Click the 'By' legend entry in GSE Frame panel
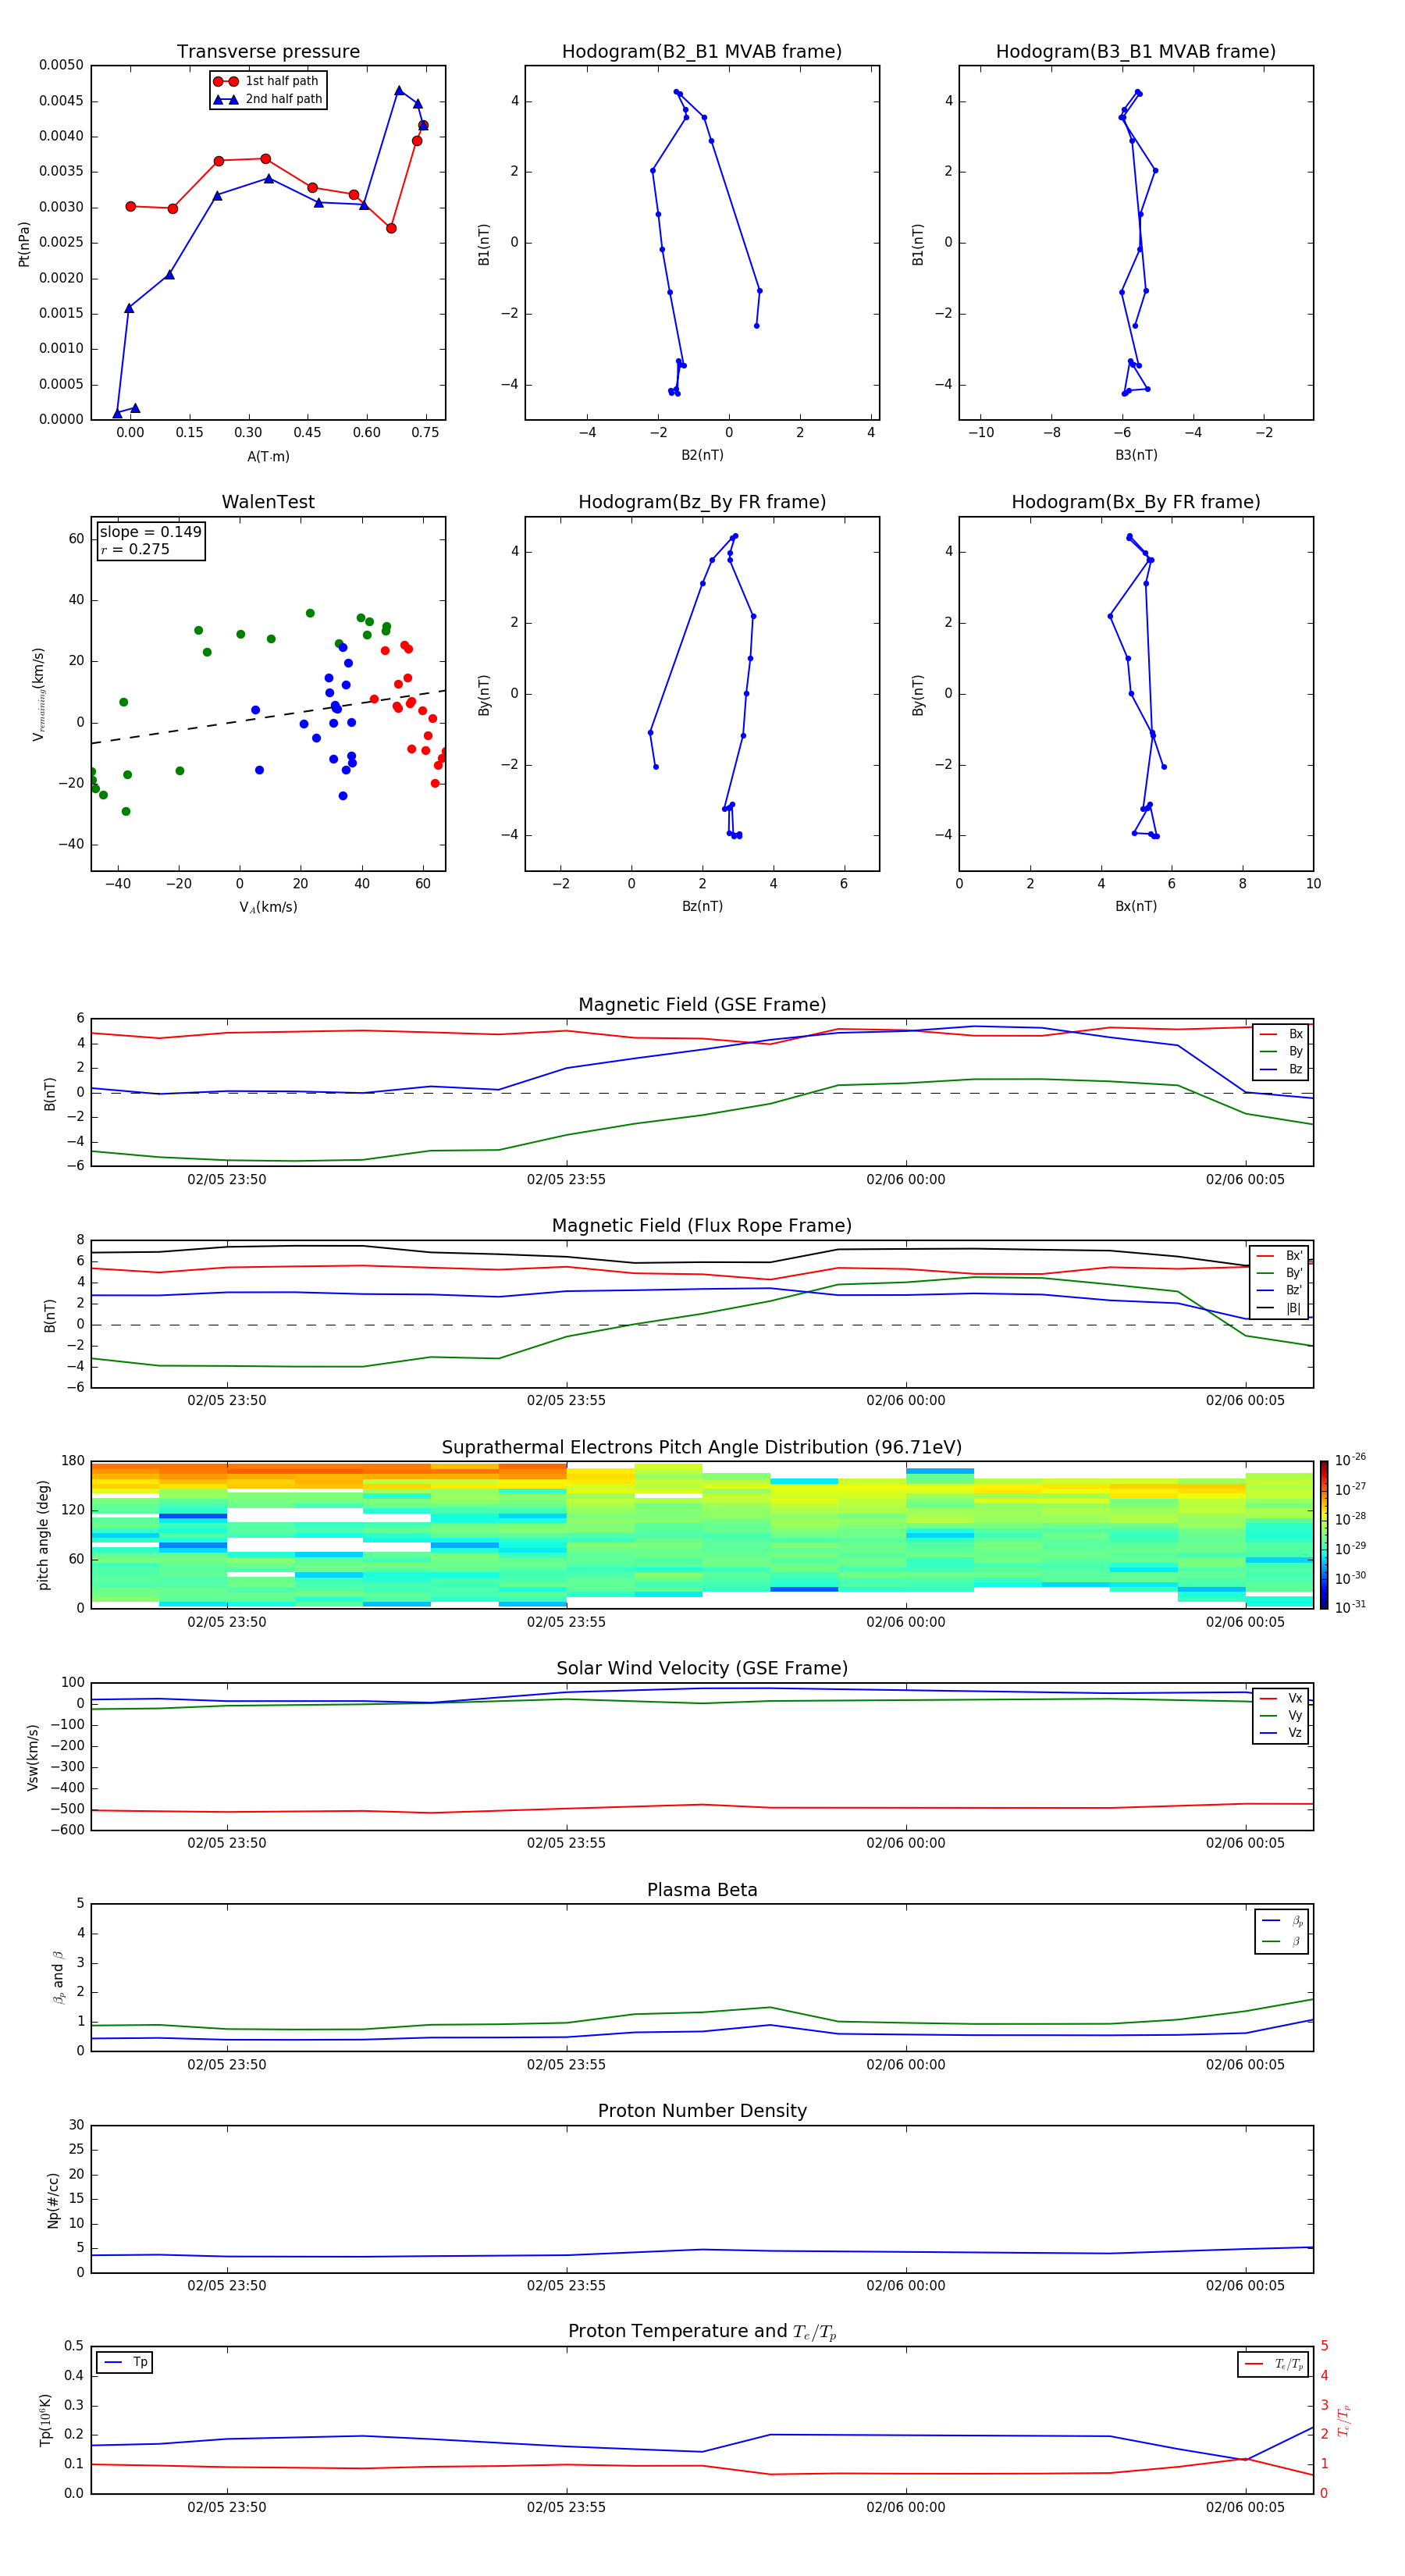This screenshot has height=2576, width=1405. coord(1281,1051)
